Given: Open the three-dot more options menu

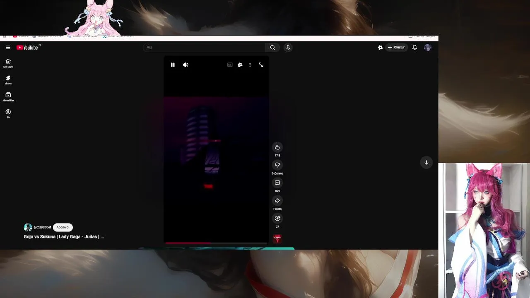Looking at the screenshot, I should tap(250, 65).
